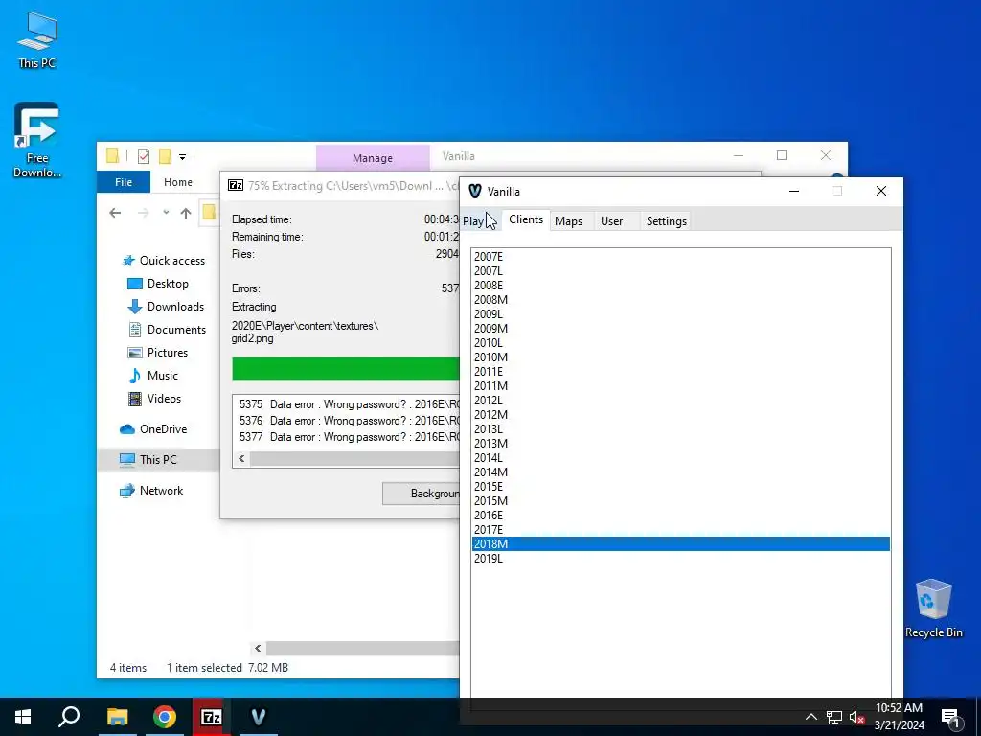This screenshot has height=736, width=981.
Task: Open Quick access in navigation pane
Action: [163, 261]
